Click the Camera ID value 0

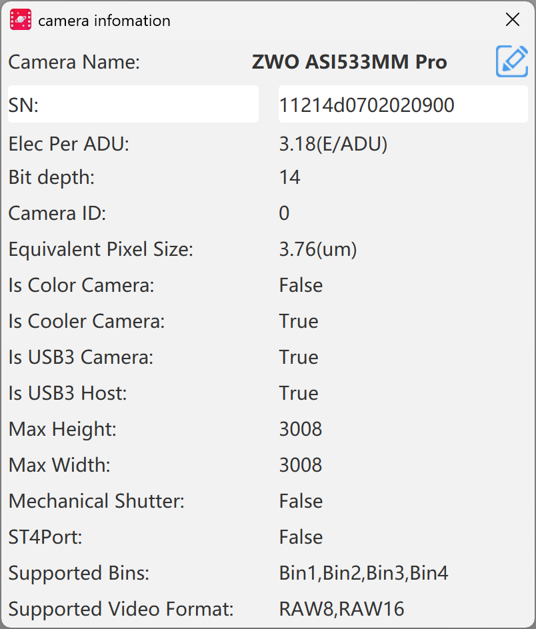click(284, 213)
